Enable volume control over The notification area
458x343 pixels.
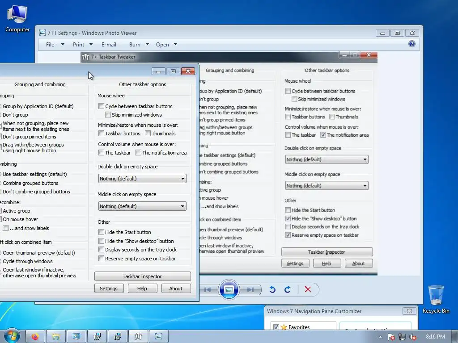click(x=139, y=153)
